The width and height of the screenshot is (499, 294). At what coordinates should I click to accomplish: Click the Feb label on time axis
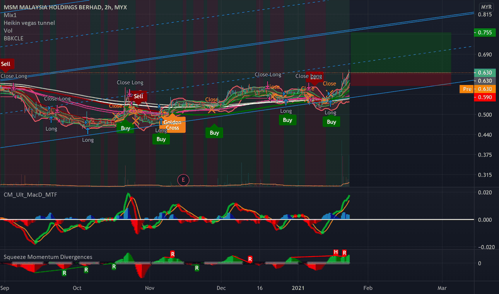(368, 288)
